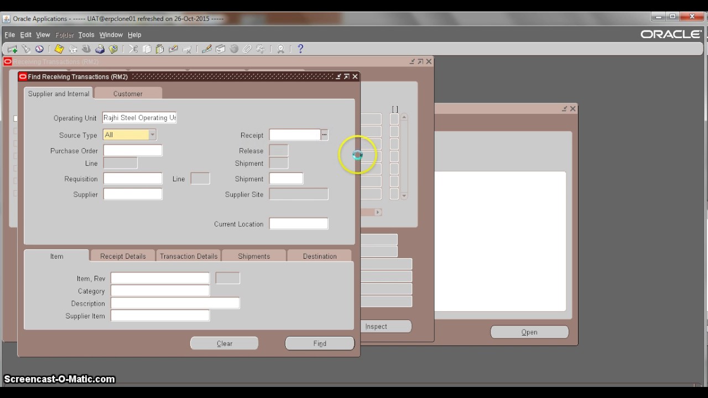
Task: Click the Current Location input field
Action: coord(299,224)
